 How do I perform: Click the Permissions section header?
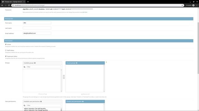[x=99, y=41]
